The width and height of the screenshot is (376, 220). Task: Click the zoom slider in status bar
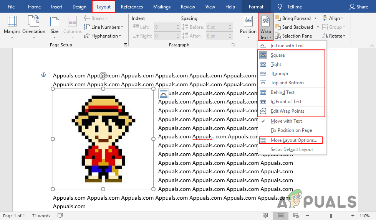[x=331, y=216]
